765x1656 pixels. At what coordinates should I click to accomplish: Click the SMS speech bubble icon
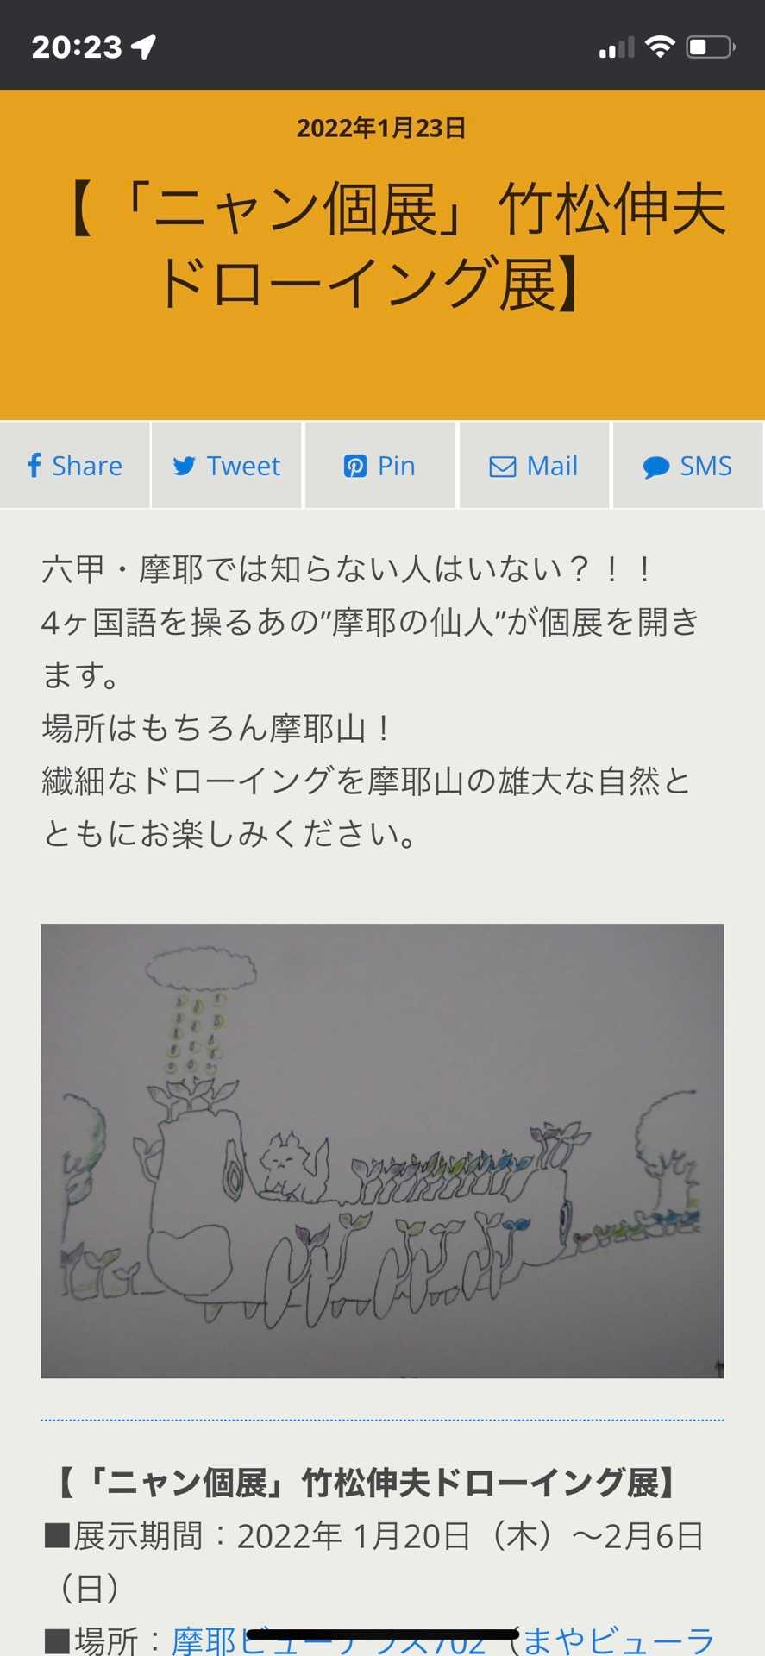(x=656, y=467)
